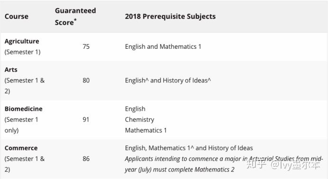328x179 pixels.
Task: Click the Course column header
Action: point(17,17)
